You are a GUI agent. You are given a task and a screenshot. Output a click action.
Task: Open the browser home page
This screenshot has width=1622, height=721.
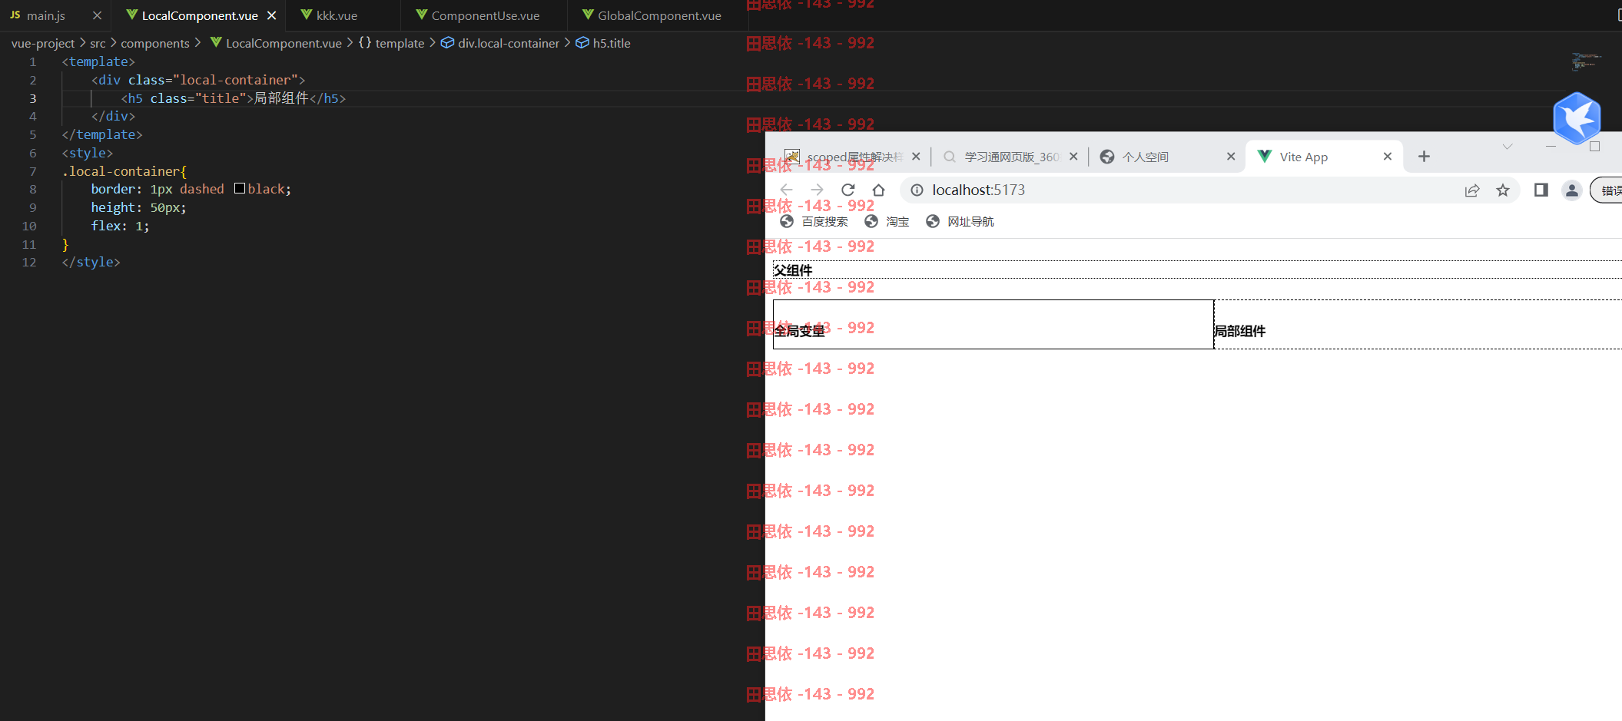click(878, 190)
